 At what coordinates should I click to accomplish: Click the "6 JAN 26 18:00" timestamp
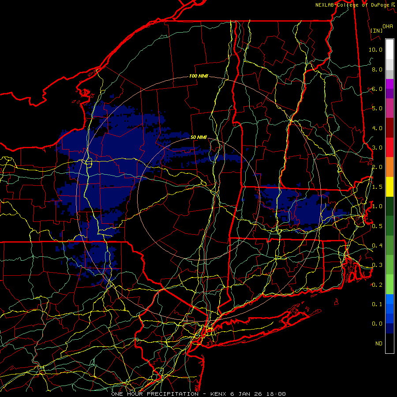(258, 394)
